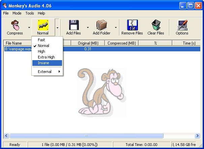204x149 pixels.
Task: Open the dropdown arrow next to Add Files
Action: point(88,27)
